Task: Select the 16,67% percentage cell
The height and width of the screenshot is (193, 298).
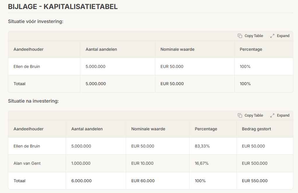Action: coord(202,163)
